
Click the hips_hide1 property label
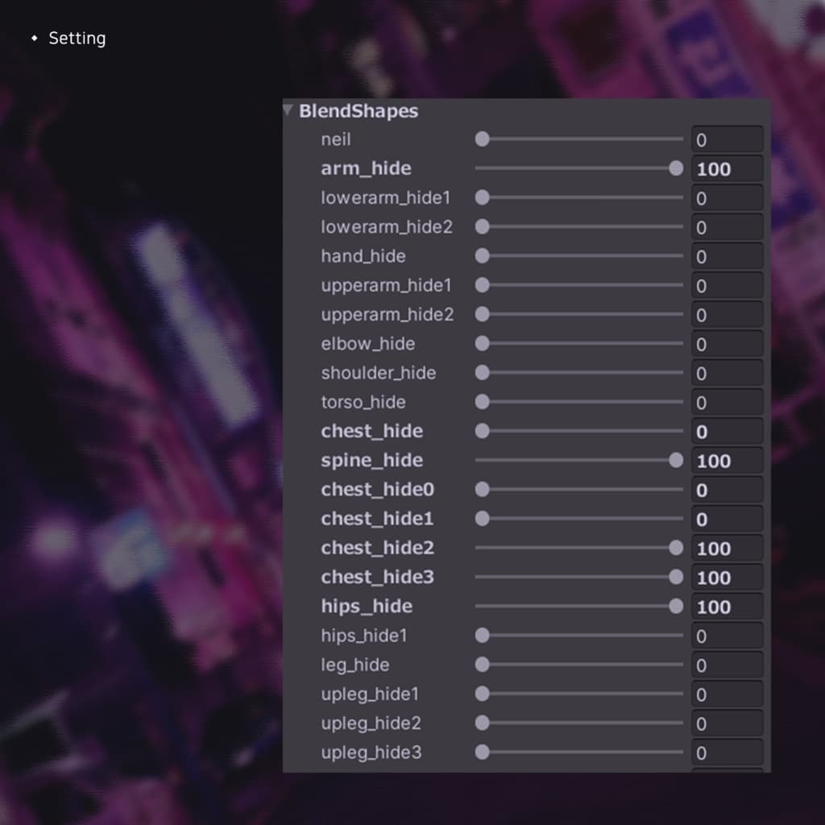[x=363, y=636]
